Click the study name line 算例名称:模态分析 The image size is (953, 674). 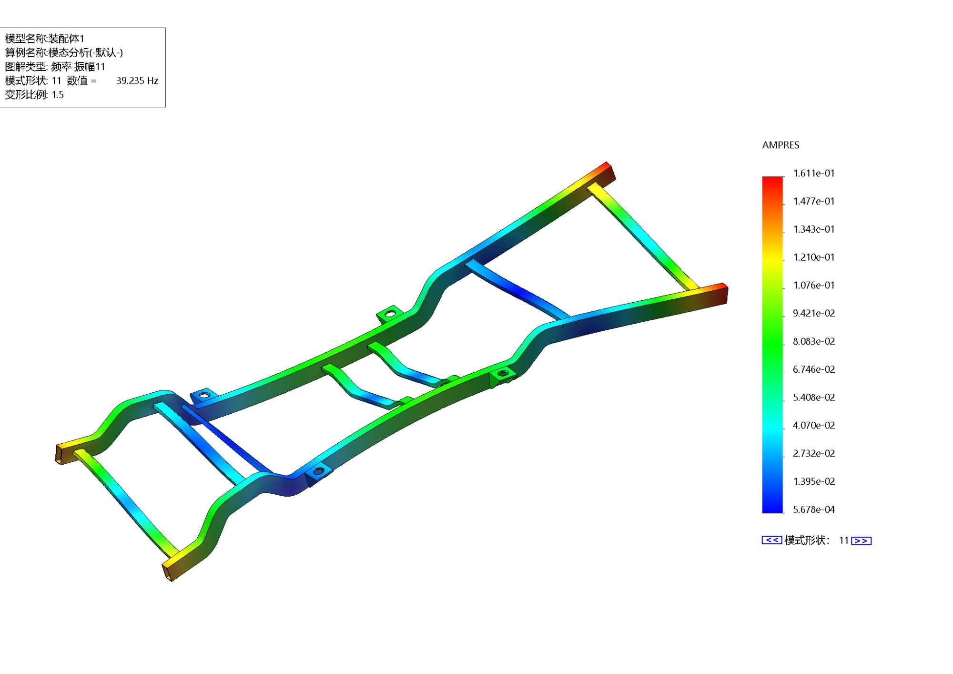pos(64,52)
